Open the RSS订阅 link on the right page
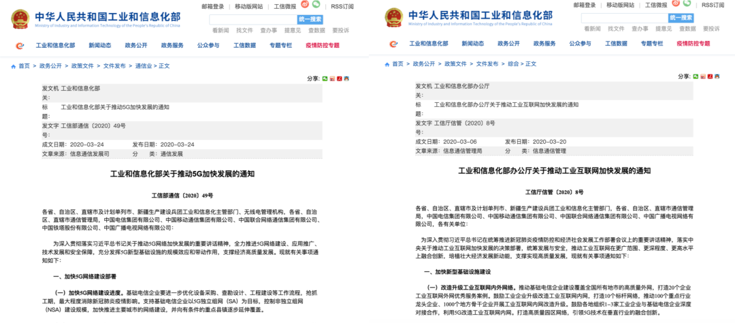The width and height of the screenshot is (735, 323). (x=715, y=5)
